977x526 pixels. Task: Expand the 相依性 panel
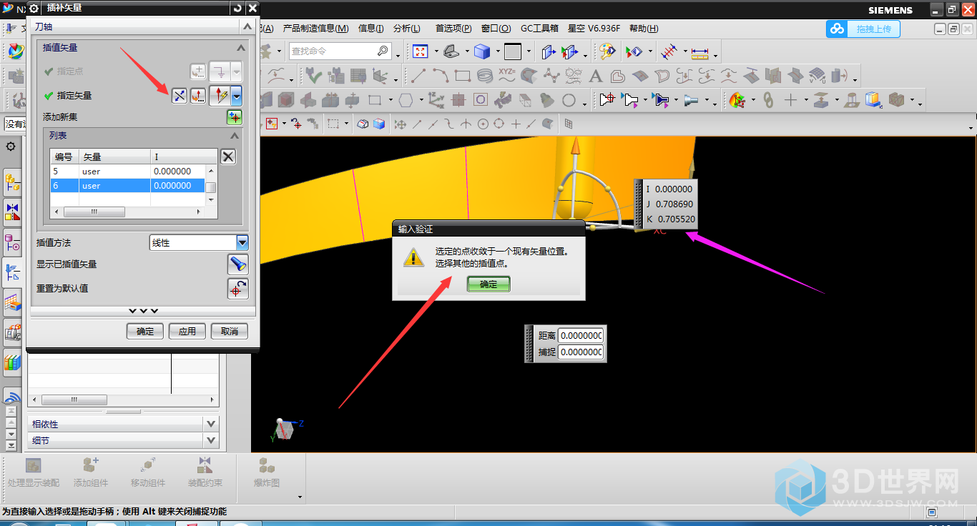211,424
